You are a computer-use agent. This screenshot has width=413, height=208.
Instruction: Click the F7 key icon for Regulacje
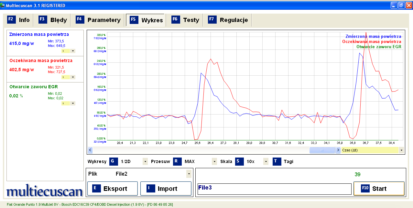tap(212, 20)
